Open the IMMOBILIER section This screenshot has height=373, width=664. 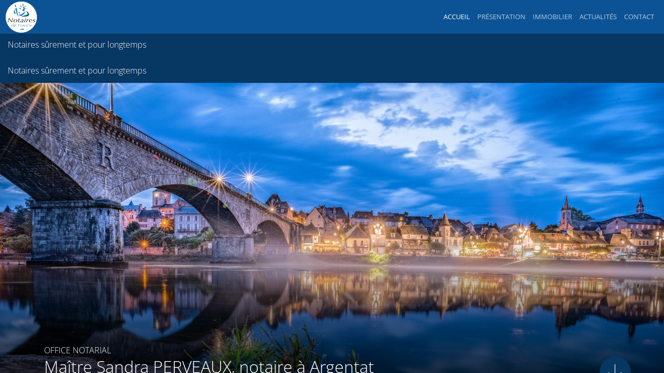click(x=552, y=17)
